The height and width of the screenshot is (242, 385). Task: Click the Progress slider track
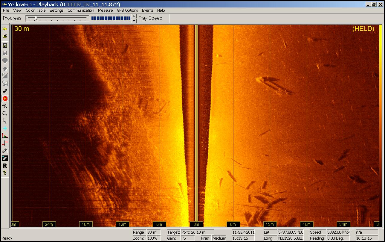[57, 18]
